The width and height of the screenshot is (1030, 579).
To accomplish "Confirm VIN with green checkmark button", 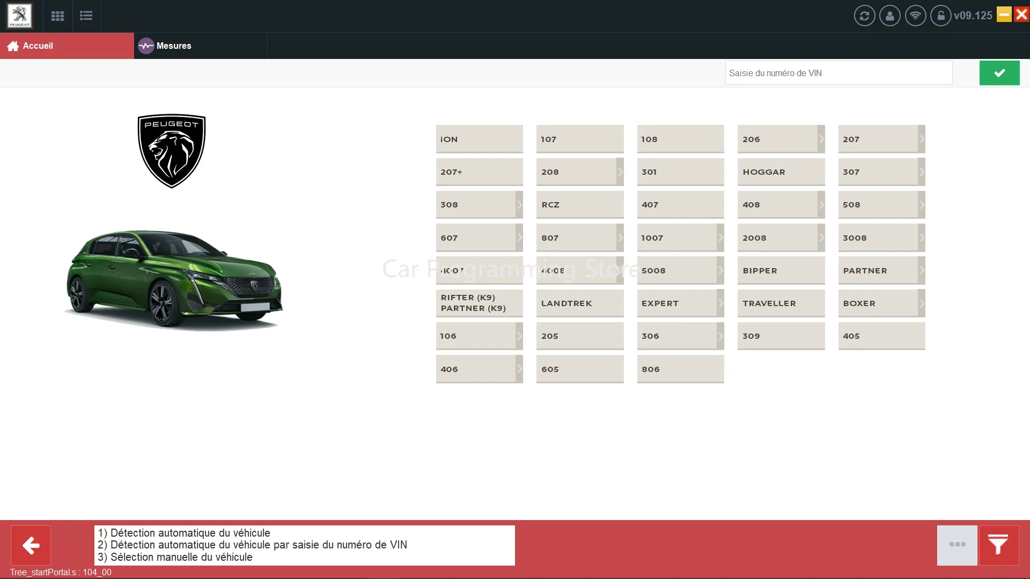I will click(x=999, y=73).
